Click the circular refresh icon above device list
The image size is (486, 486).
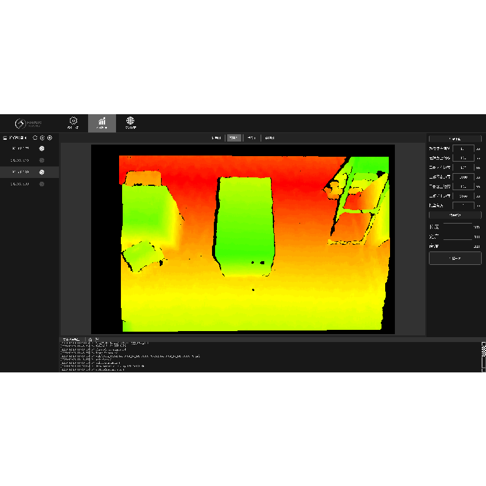(35, 138)
